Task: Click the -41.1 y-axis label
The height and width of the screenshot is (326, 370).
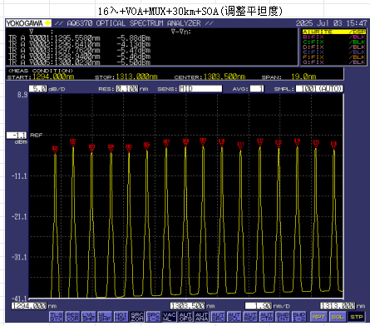Action: click(x=19, y=299)
